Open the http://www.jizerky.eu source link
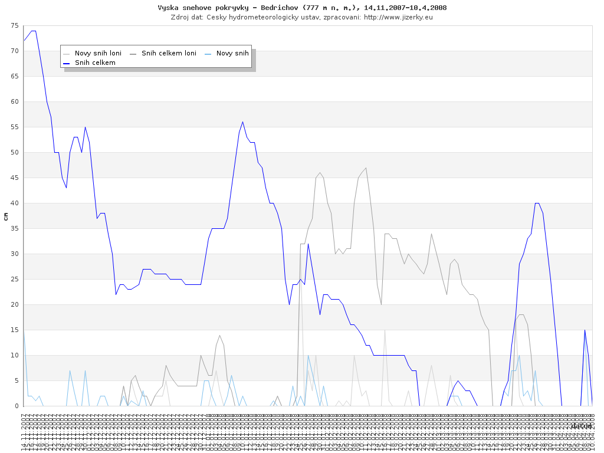 point(398,17)
